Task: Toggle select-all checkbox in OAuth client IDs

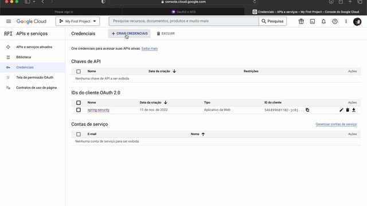Action: click(79, 102)
